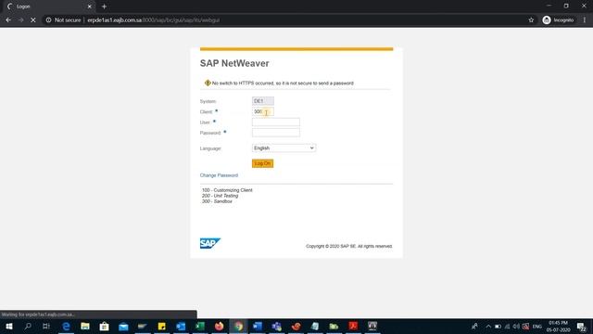Open the Change Password link
The height and width of the screenshot is (334, 593).
pos(219,175)
